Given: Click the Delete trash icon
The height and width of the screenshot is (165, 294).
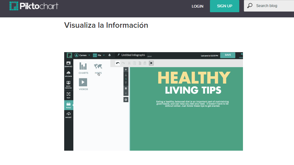Looking at the screenshot, I should 145,63.
